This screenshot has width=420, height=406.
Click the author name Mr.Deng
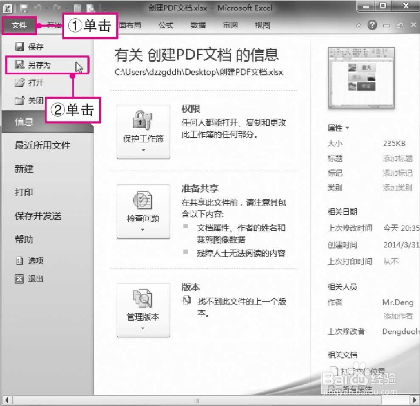coord(398,302)
